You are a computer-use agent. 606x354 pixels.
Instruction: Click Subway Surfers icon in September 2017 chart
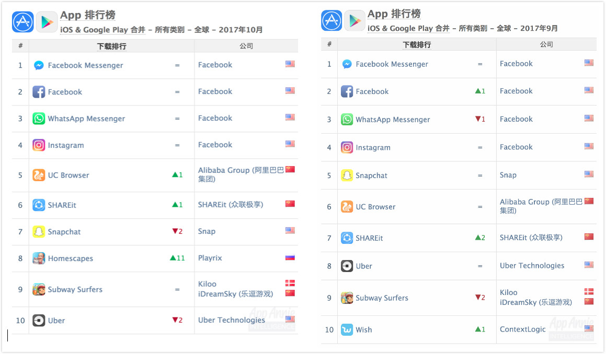tap(347, 298)
